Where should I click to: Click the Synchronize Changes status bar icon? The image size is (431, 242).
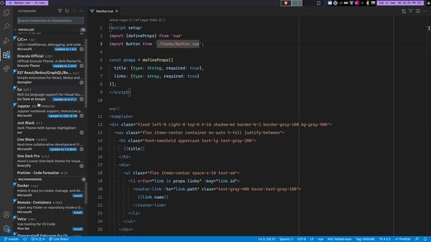[x=25, y=239]
